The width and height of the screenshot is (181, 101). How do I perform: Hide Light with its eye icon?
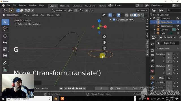[x=178, y=33]
